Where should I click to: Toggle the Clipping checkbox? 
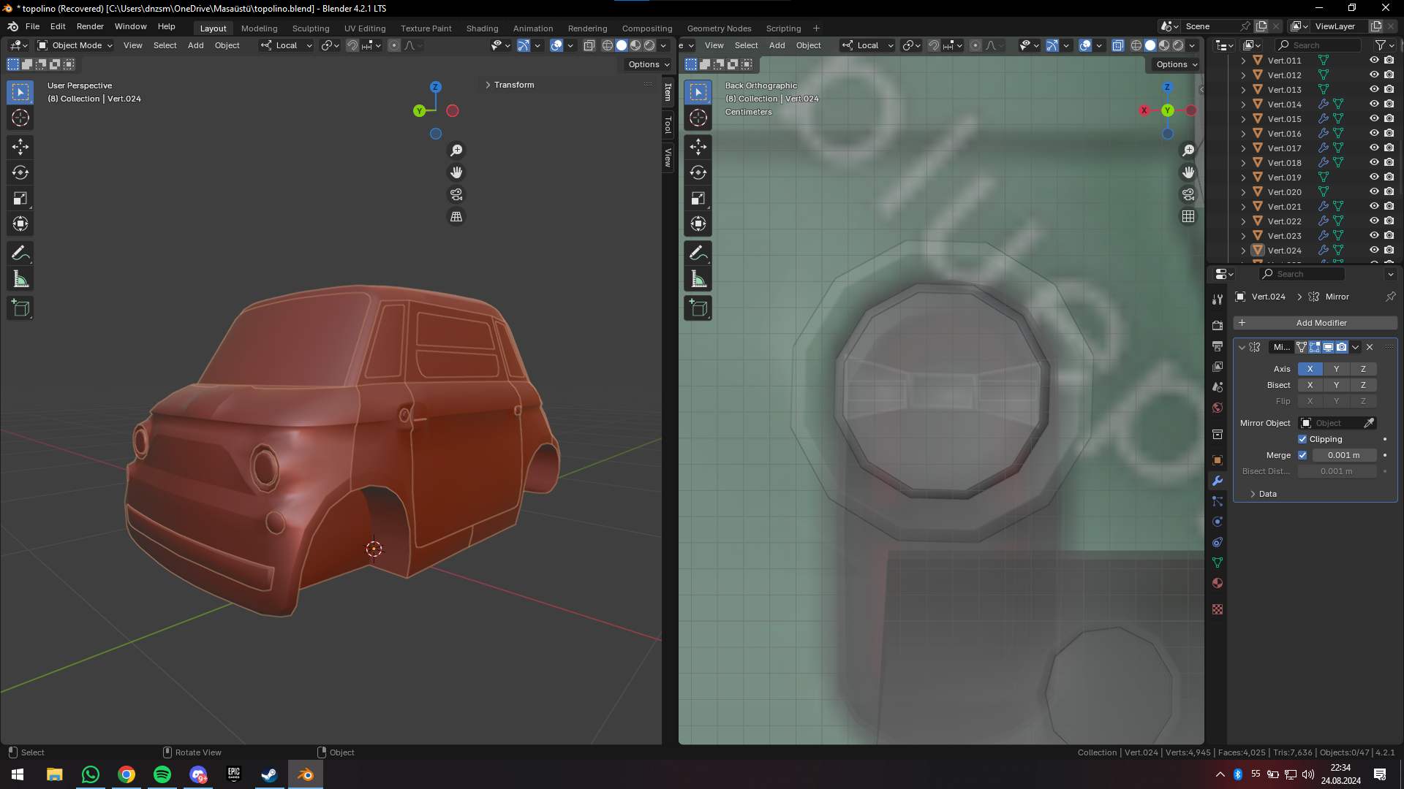1302,439
